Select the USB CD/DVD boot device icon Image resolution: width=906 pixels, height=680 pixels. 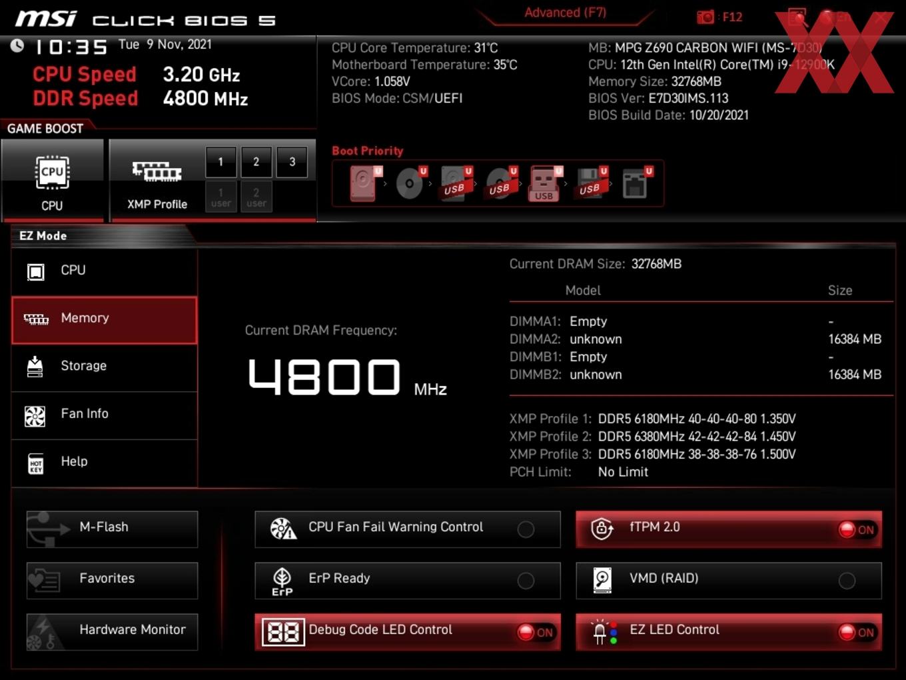pos(500,183)
